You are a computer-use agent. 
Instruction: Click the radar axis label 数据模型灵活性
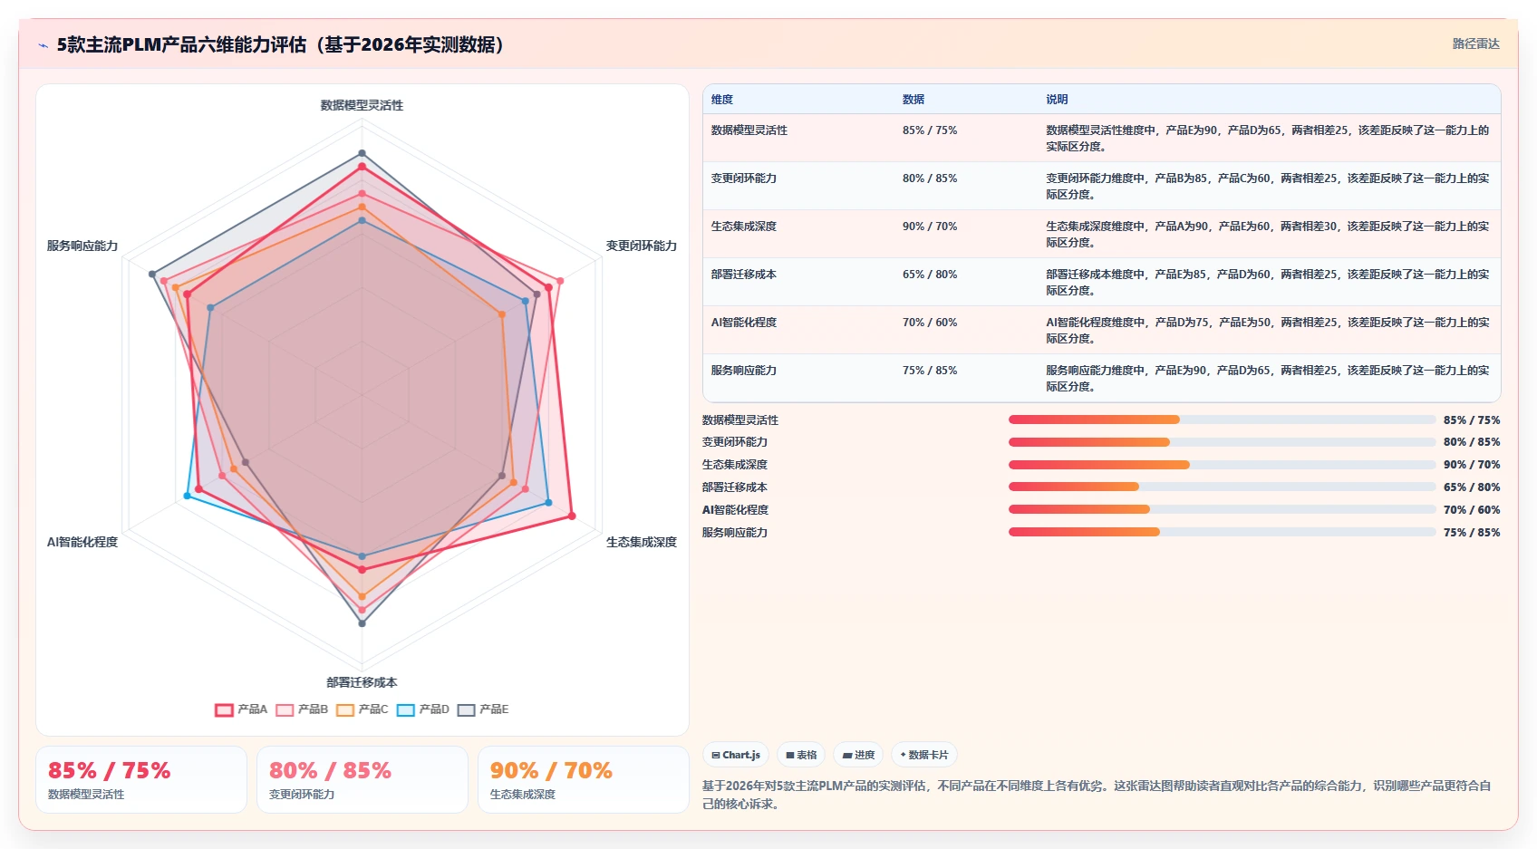click(362, 105)
